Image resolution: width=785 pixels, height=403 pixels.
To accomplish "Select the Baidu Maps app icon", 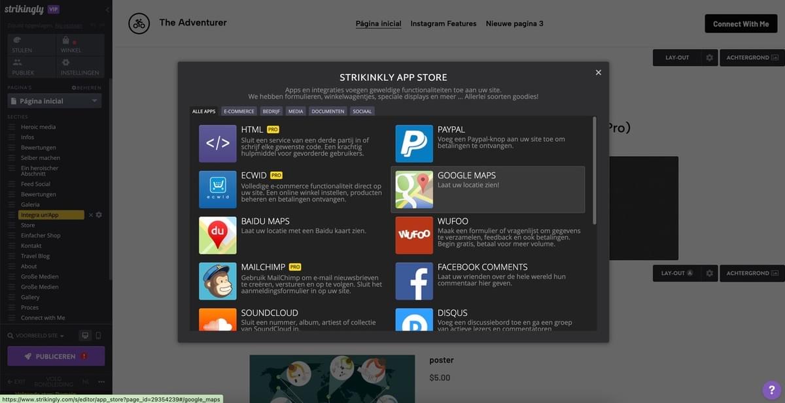I will (217, 234).
